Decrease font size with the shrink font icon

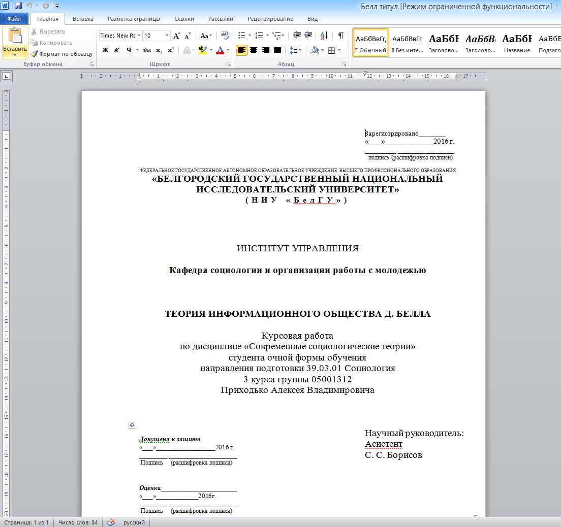[x=188, y=36]
